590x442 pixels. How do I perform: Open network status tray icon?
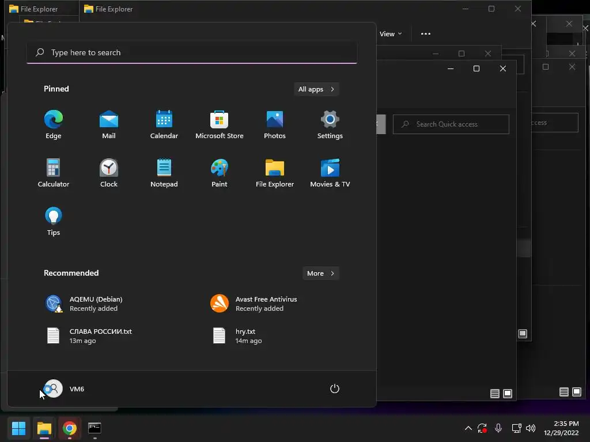pos(516,428)
